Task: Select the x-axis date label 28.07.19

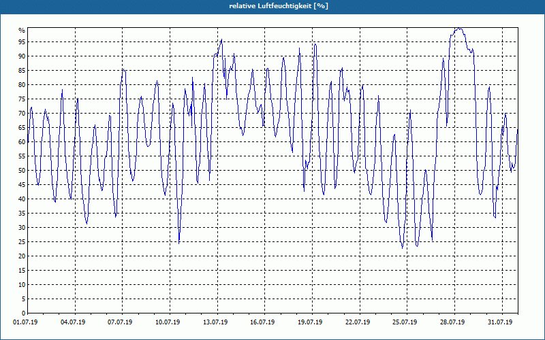Action: pos(452,322)
